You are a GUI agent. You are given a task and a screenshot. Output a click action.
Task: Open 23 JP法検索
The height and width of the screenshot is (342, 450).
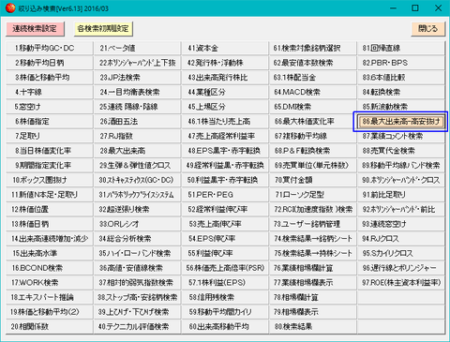tap(137, 78)
